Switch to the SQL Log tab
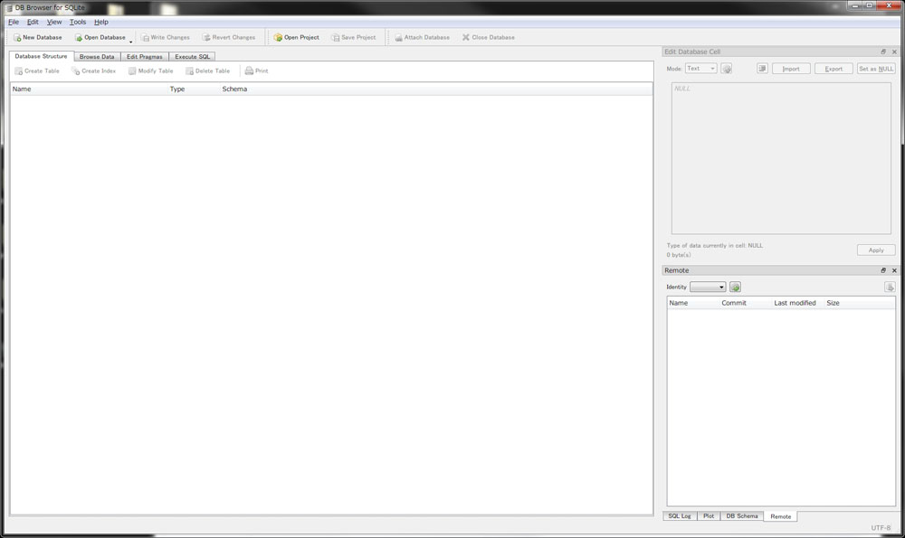The height and width of the screenshot is (538, 905). point(680,516)
